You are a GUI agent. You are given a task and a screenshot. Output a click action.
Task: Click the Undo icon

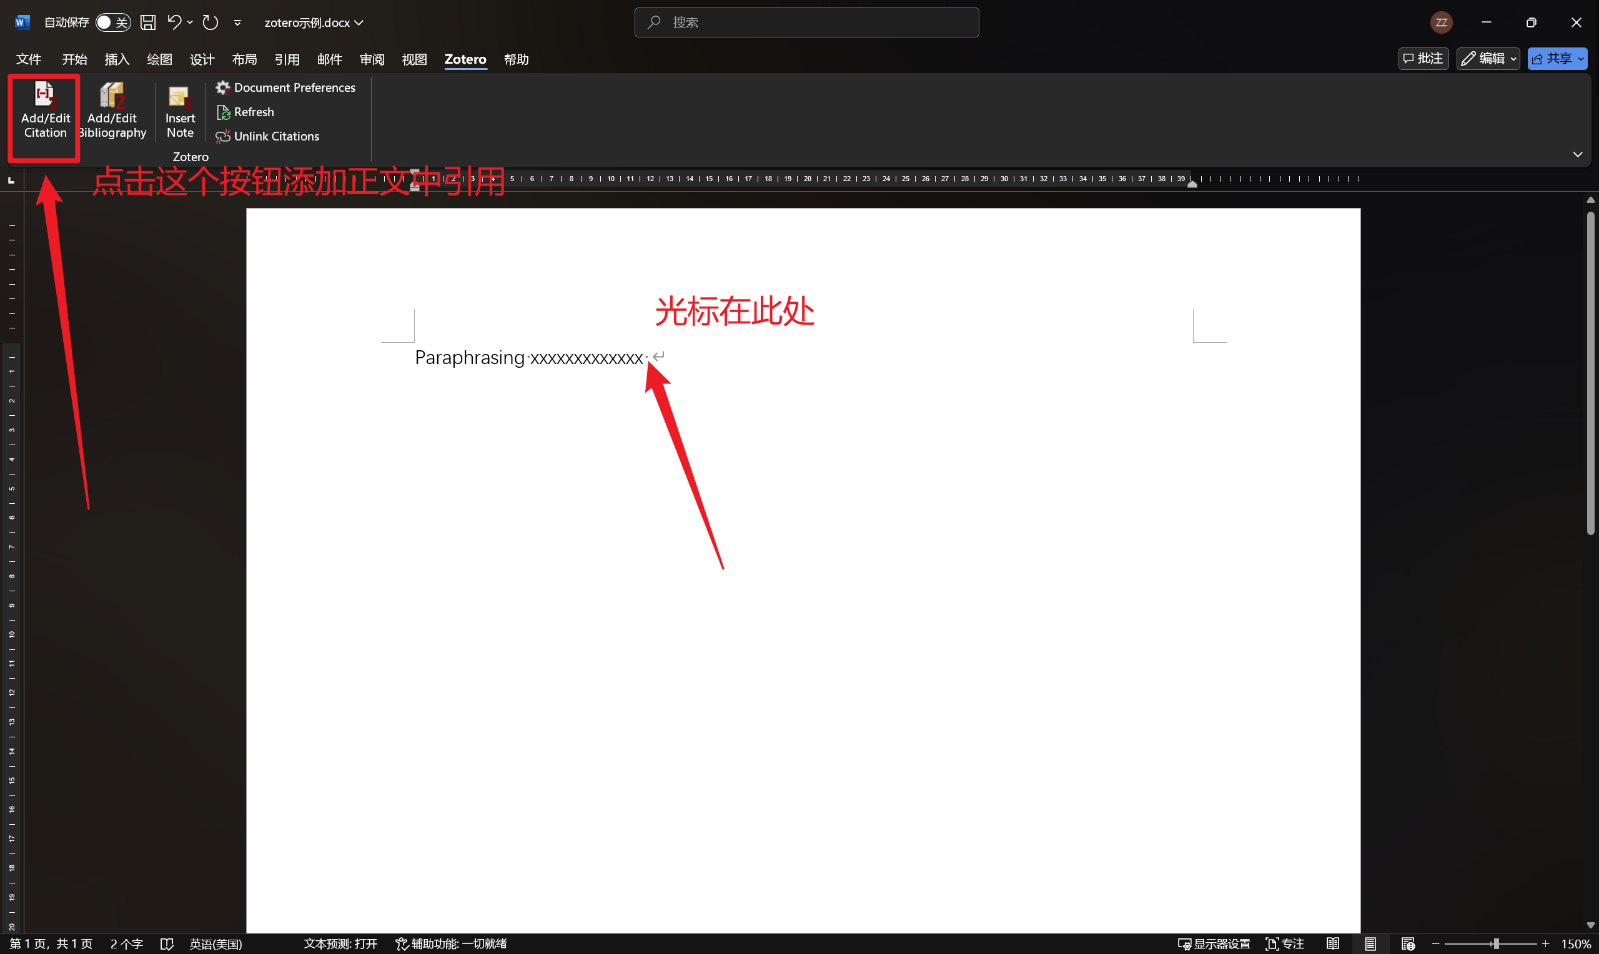point(173,22)
